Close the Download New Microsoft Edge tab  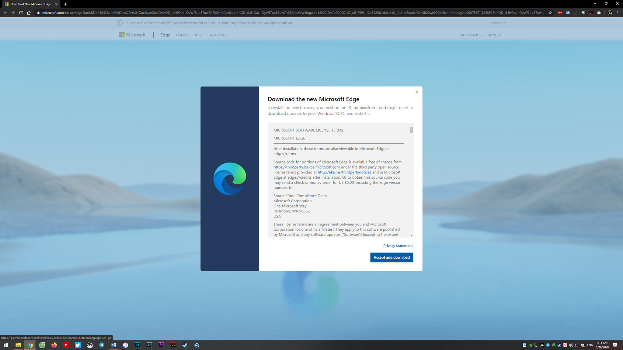(56, 4)
